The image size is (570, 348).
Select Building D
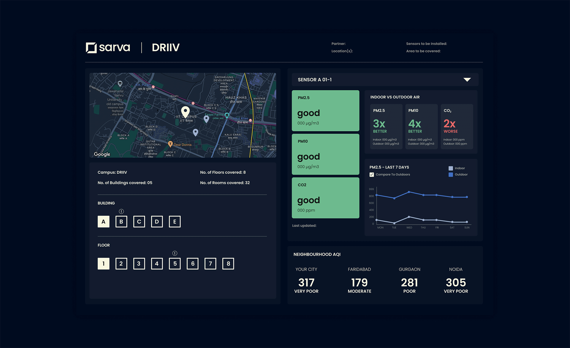157,221
